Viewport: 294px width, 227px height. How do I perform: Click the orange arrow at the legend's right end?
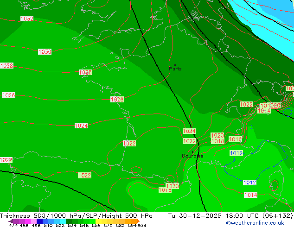tap(138, 221)
